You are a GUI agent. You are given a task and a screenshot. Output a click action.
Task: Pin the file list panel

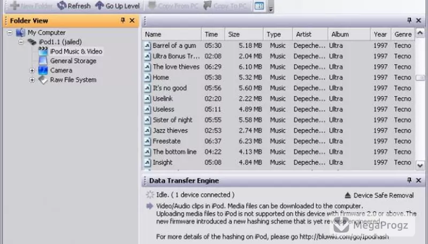tap(409, 20)
